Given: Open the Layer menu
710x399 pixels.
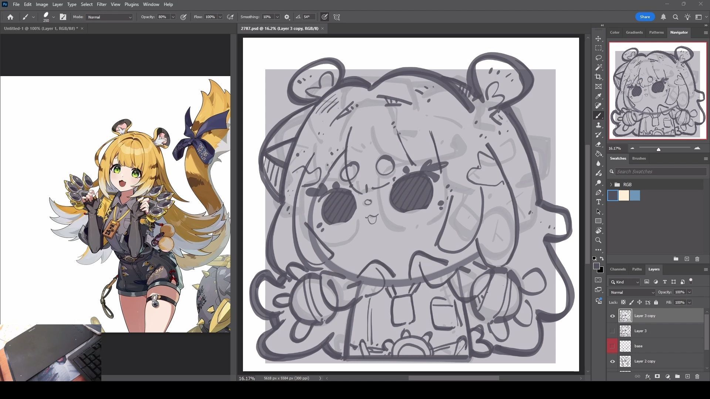Looking at the screenshot, I should [57, 4].
